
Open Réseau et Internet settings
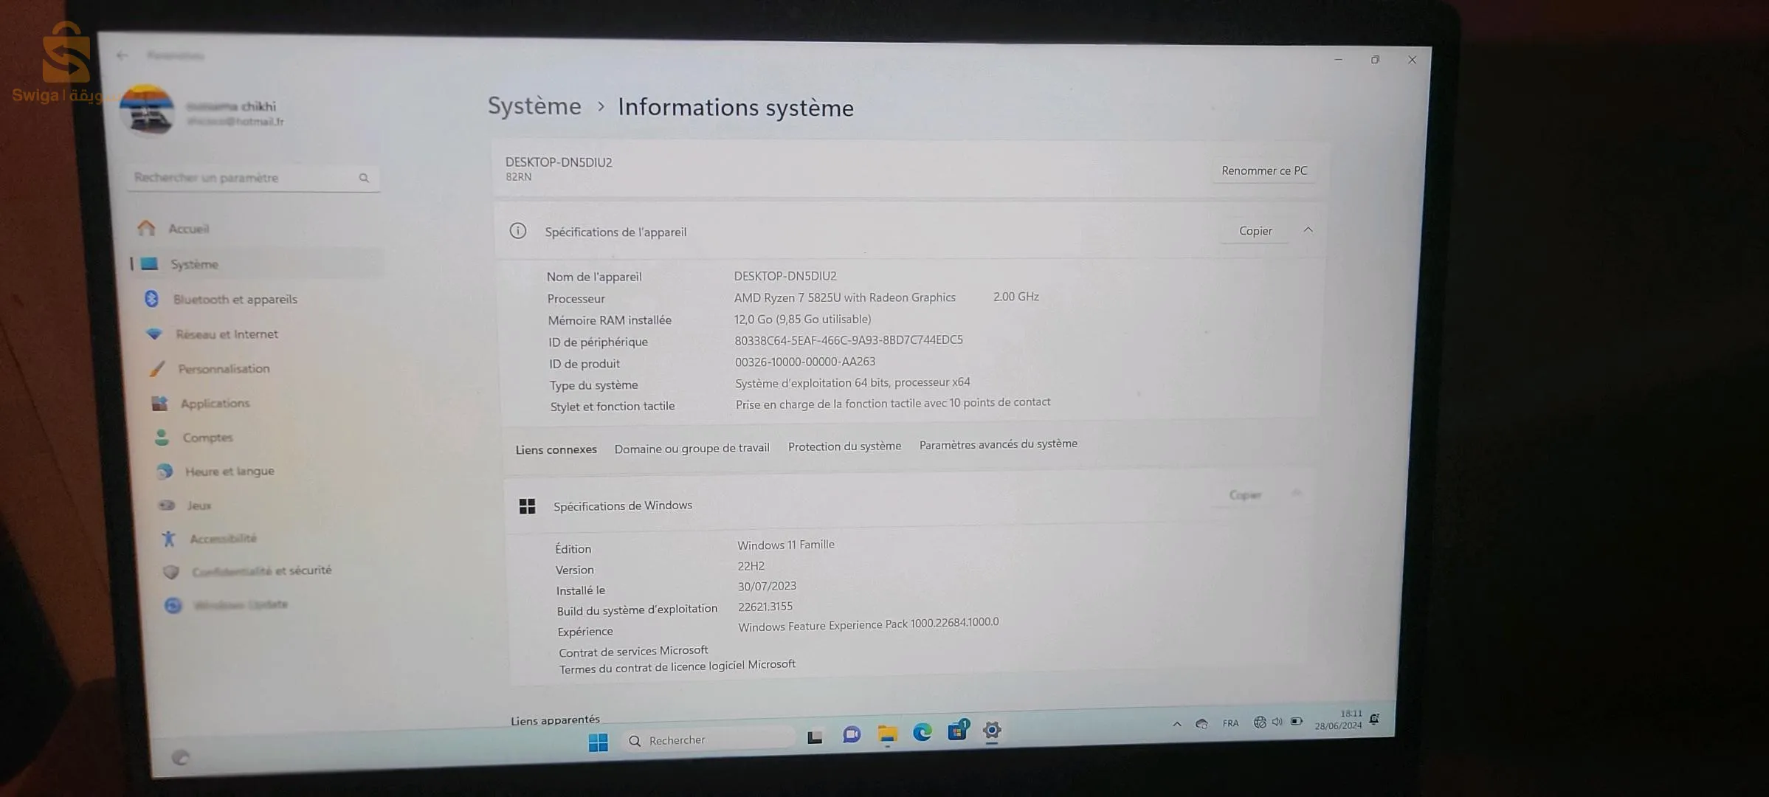click(226, 334)
